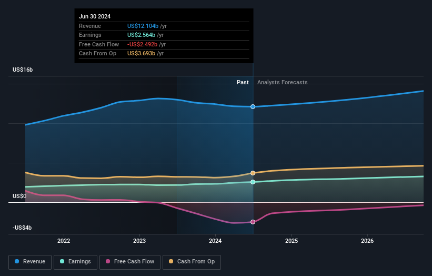Click the 2022 x-axis label
The image size is (432, 276).
click(64, 241)
